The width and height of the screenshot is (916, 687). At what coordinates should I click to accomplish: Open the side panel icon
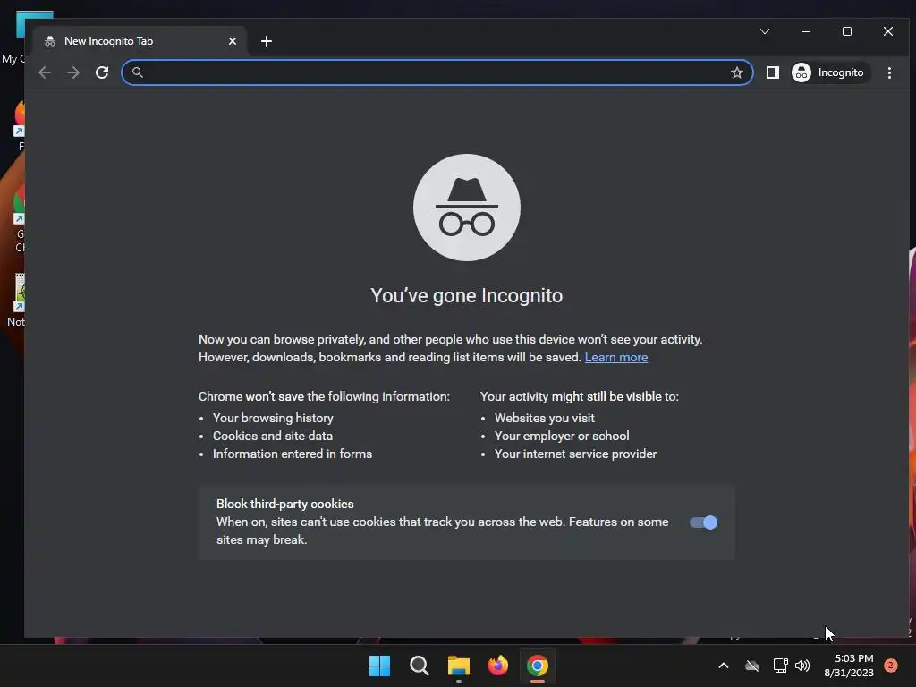click(x=772, y=72)
